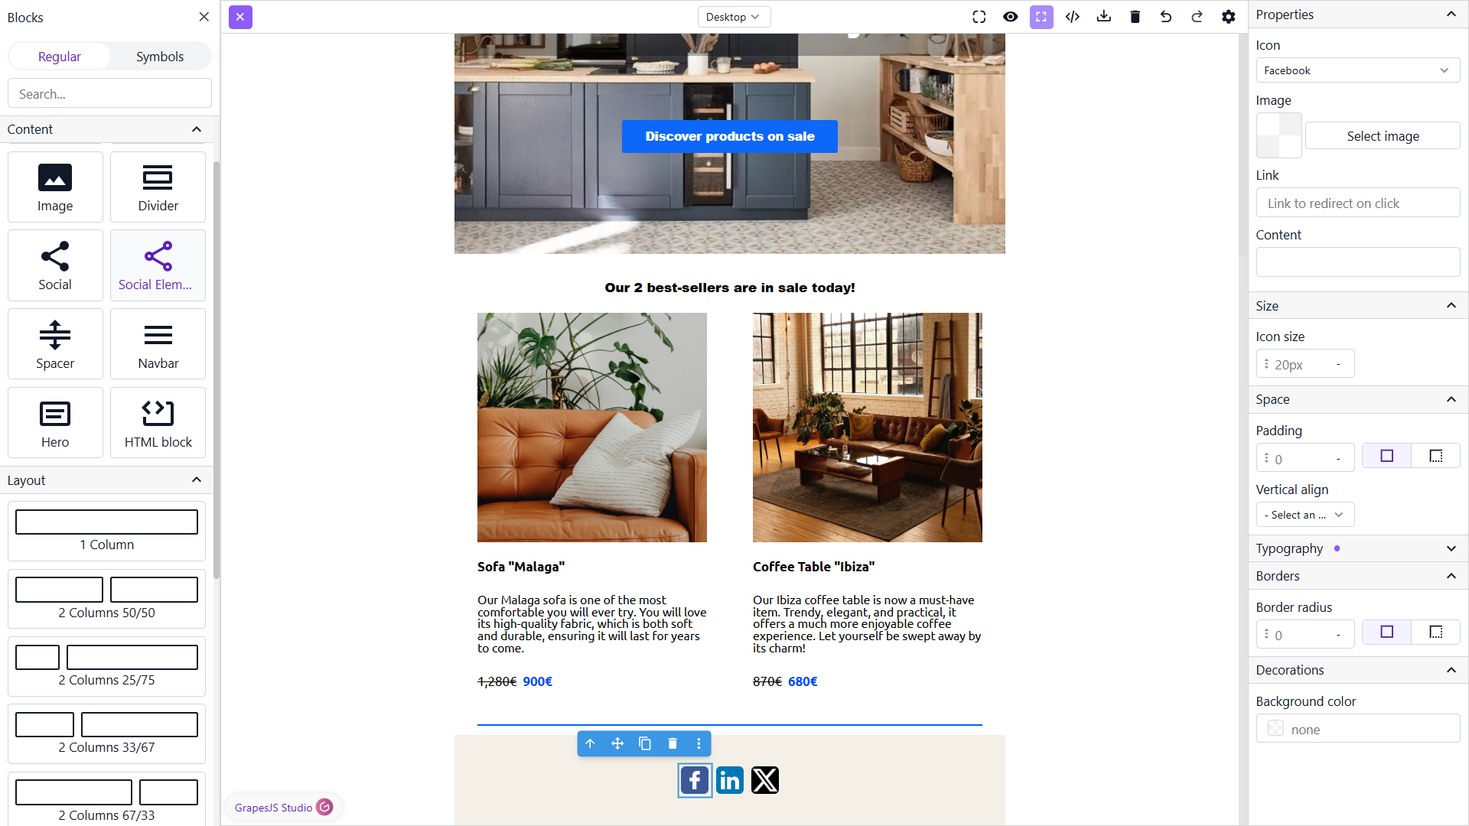Switch to the Symbols tab
Screen dimensions: 1469x826
[160, 57]
